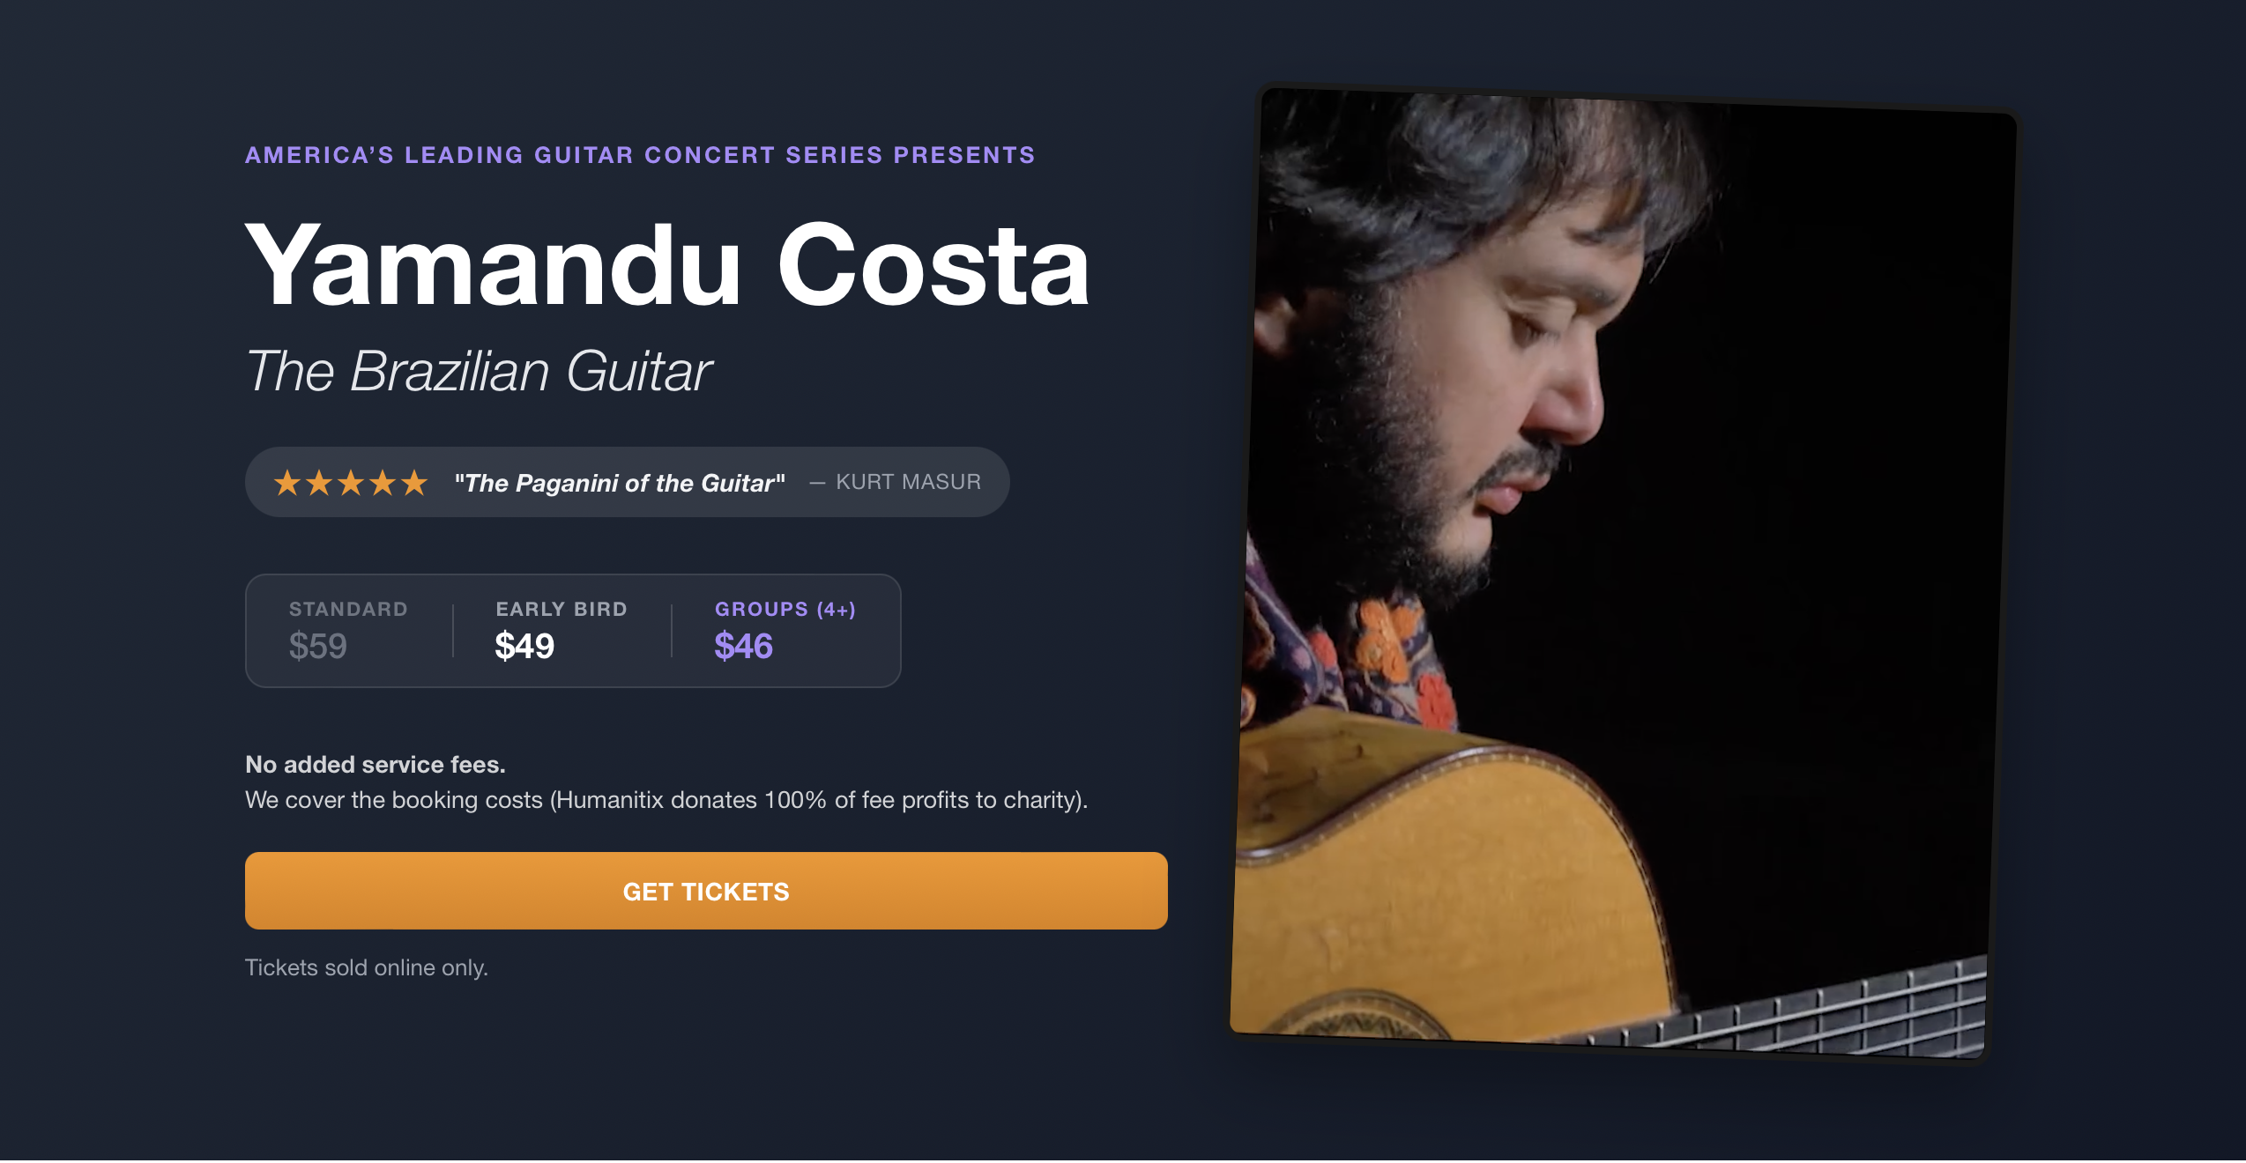Viewport: 2246px width, 1163px height.
Task: Click the fourth rating star
Action: [383, 483]
